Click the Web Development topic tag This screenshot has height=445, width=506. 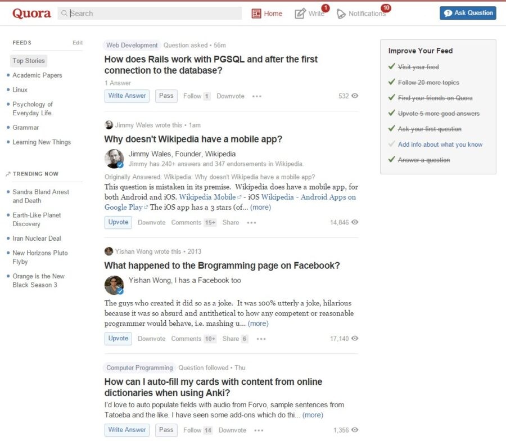pyautogui.click(x=132, y=45)
